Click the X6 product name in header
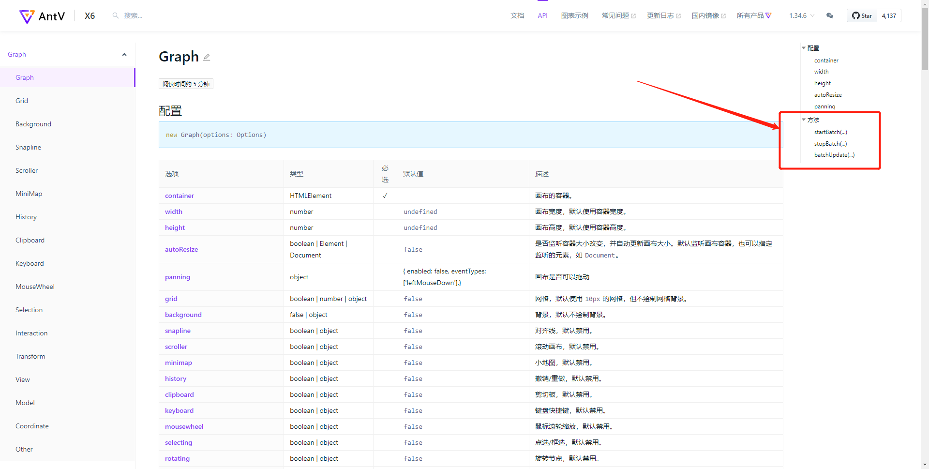Viewport: 929px width, 469px height. (90, 16)
